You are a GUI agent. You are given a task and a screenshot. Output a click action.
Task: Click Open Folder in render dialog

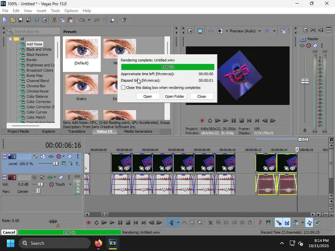pyautogui.click(x=175, y=96)
